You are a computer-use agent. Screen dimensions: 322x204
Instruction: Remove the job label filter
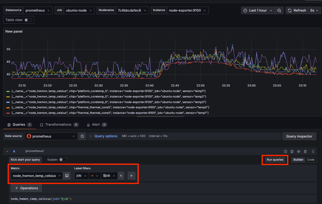[x=121, y=176]
